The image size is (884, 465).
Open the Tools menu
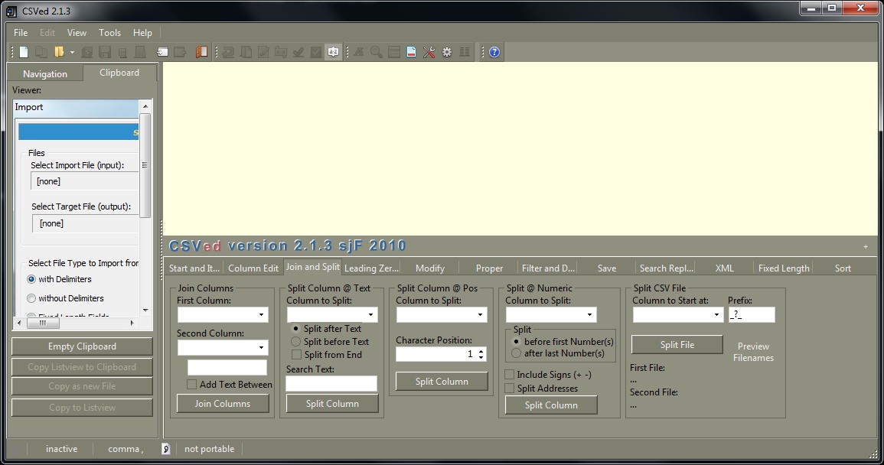click(x=110, y=33)
